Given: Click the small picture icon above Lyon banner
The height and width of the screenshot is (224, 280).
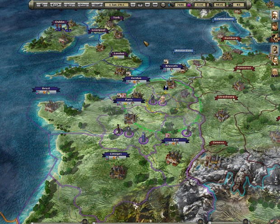Looking at the screenshot, I should pyautogui.click(x=167, y=135).
